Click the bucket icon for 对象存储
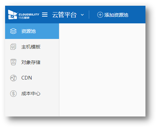 coord(13,62)
